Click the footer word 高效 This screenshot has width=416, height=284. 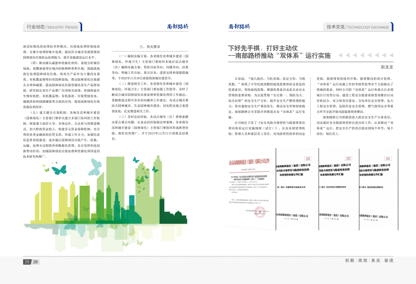pyautogui.click(x=363, y=260)
